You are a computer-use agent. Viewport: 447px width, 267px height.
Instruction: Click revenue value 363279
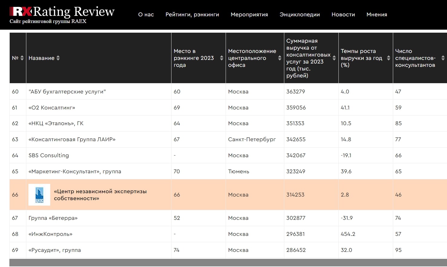296,92
